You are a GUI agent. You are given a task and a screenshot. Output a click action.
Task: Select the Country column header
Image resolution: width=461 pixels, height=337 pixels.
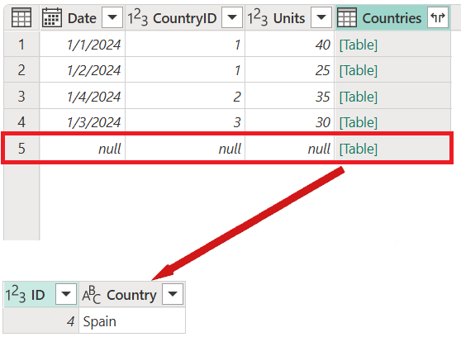[132, 294]
